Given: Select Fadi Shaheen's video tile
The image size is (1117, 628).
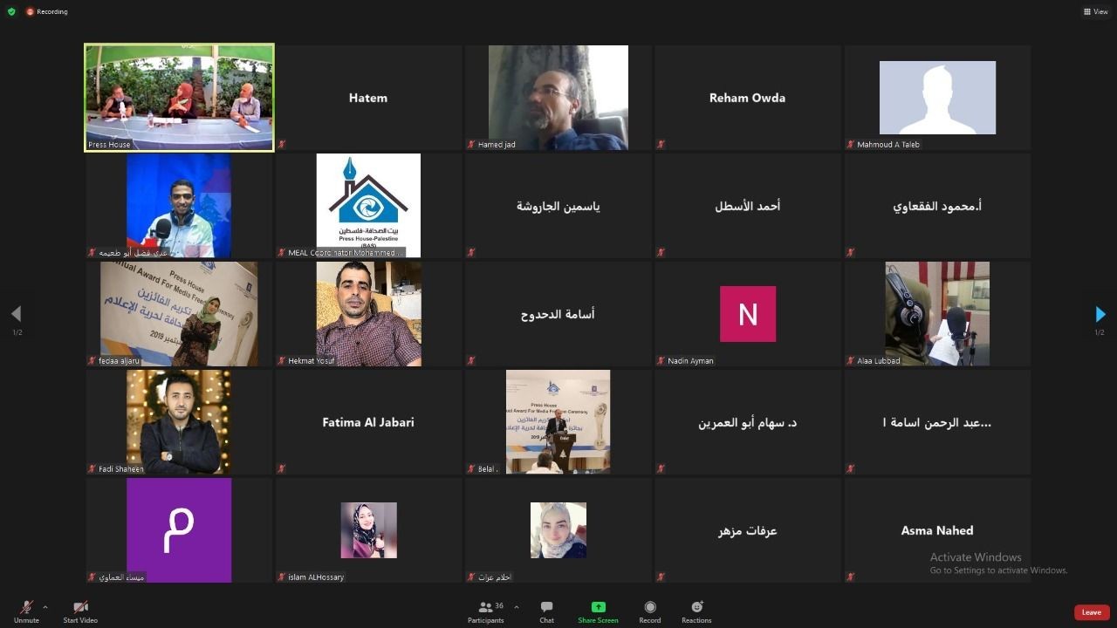Looking at the screenshot, I should [x=179, y=422].
